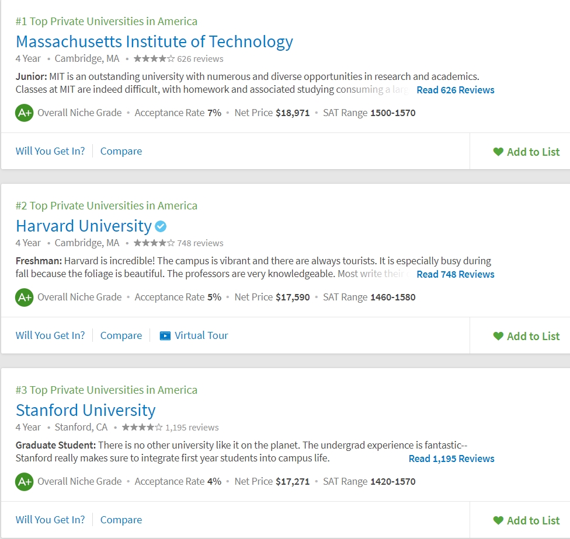This screenshot has width=570, height=539.
Task: Click MIT's Net Price $18,971
Action: tap(272, 113)
